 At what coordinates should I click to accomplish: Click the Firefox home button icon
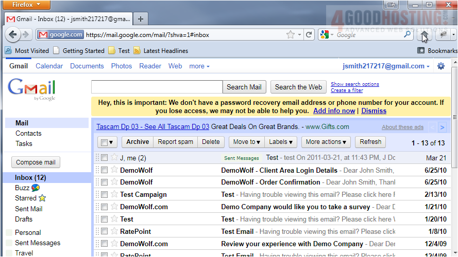click(x=425, y=35)
